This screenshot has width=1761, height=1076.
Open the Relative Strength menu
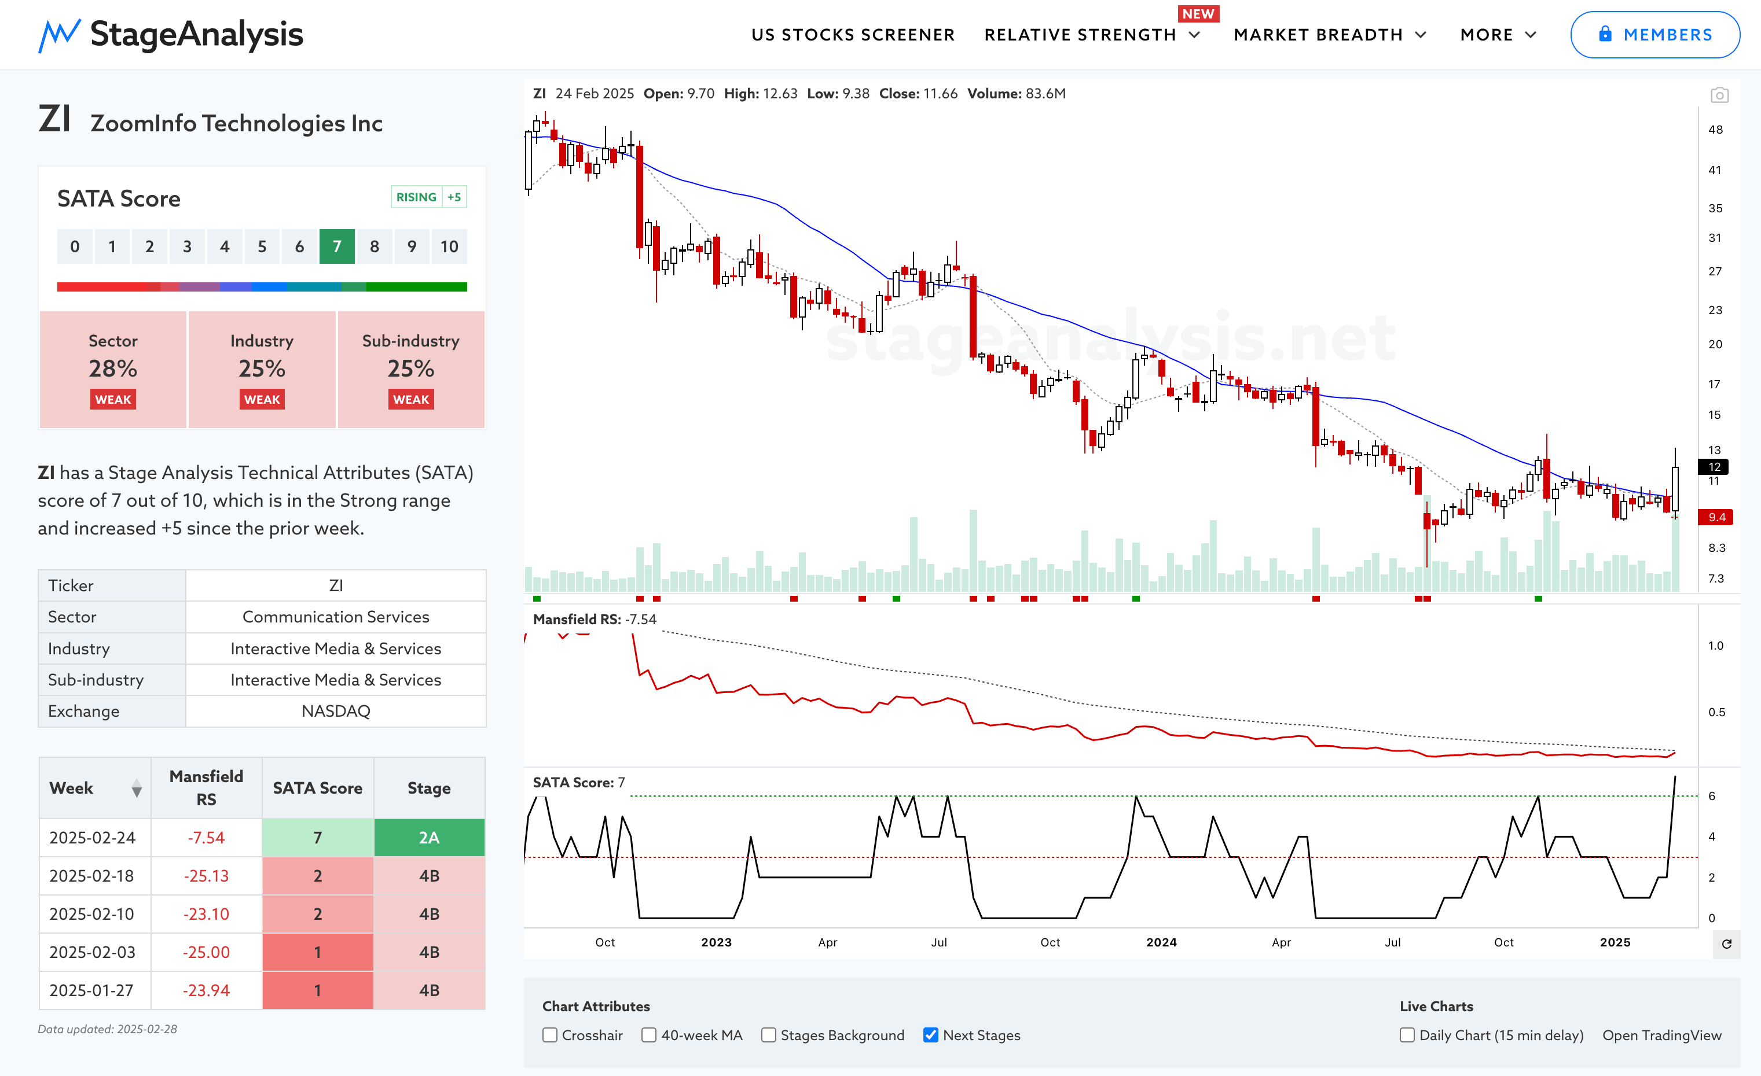pyautogui.click(x=1080, y=35)
